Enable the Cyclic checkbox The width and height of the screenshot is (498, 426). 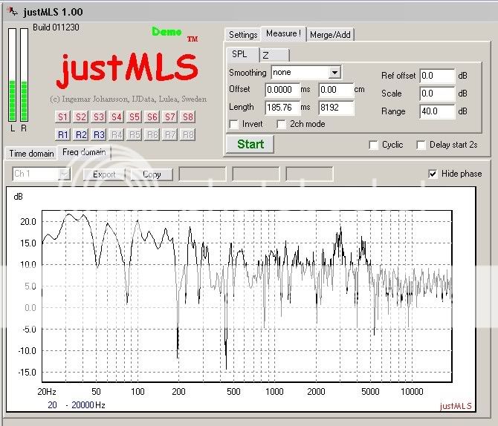coord(374,145)
